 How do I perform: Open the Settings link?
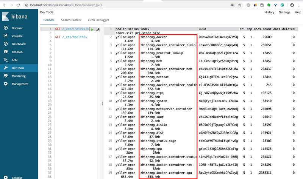pos(284,12)
